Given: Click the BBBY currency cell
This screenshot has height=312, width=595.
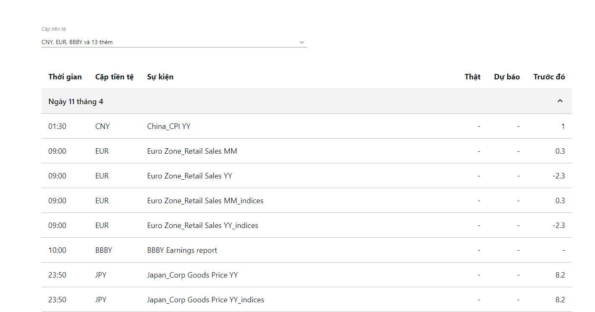Looking at the screenshot, I should pos(104,250).
